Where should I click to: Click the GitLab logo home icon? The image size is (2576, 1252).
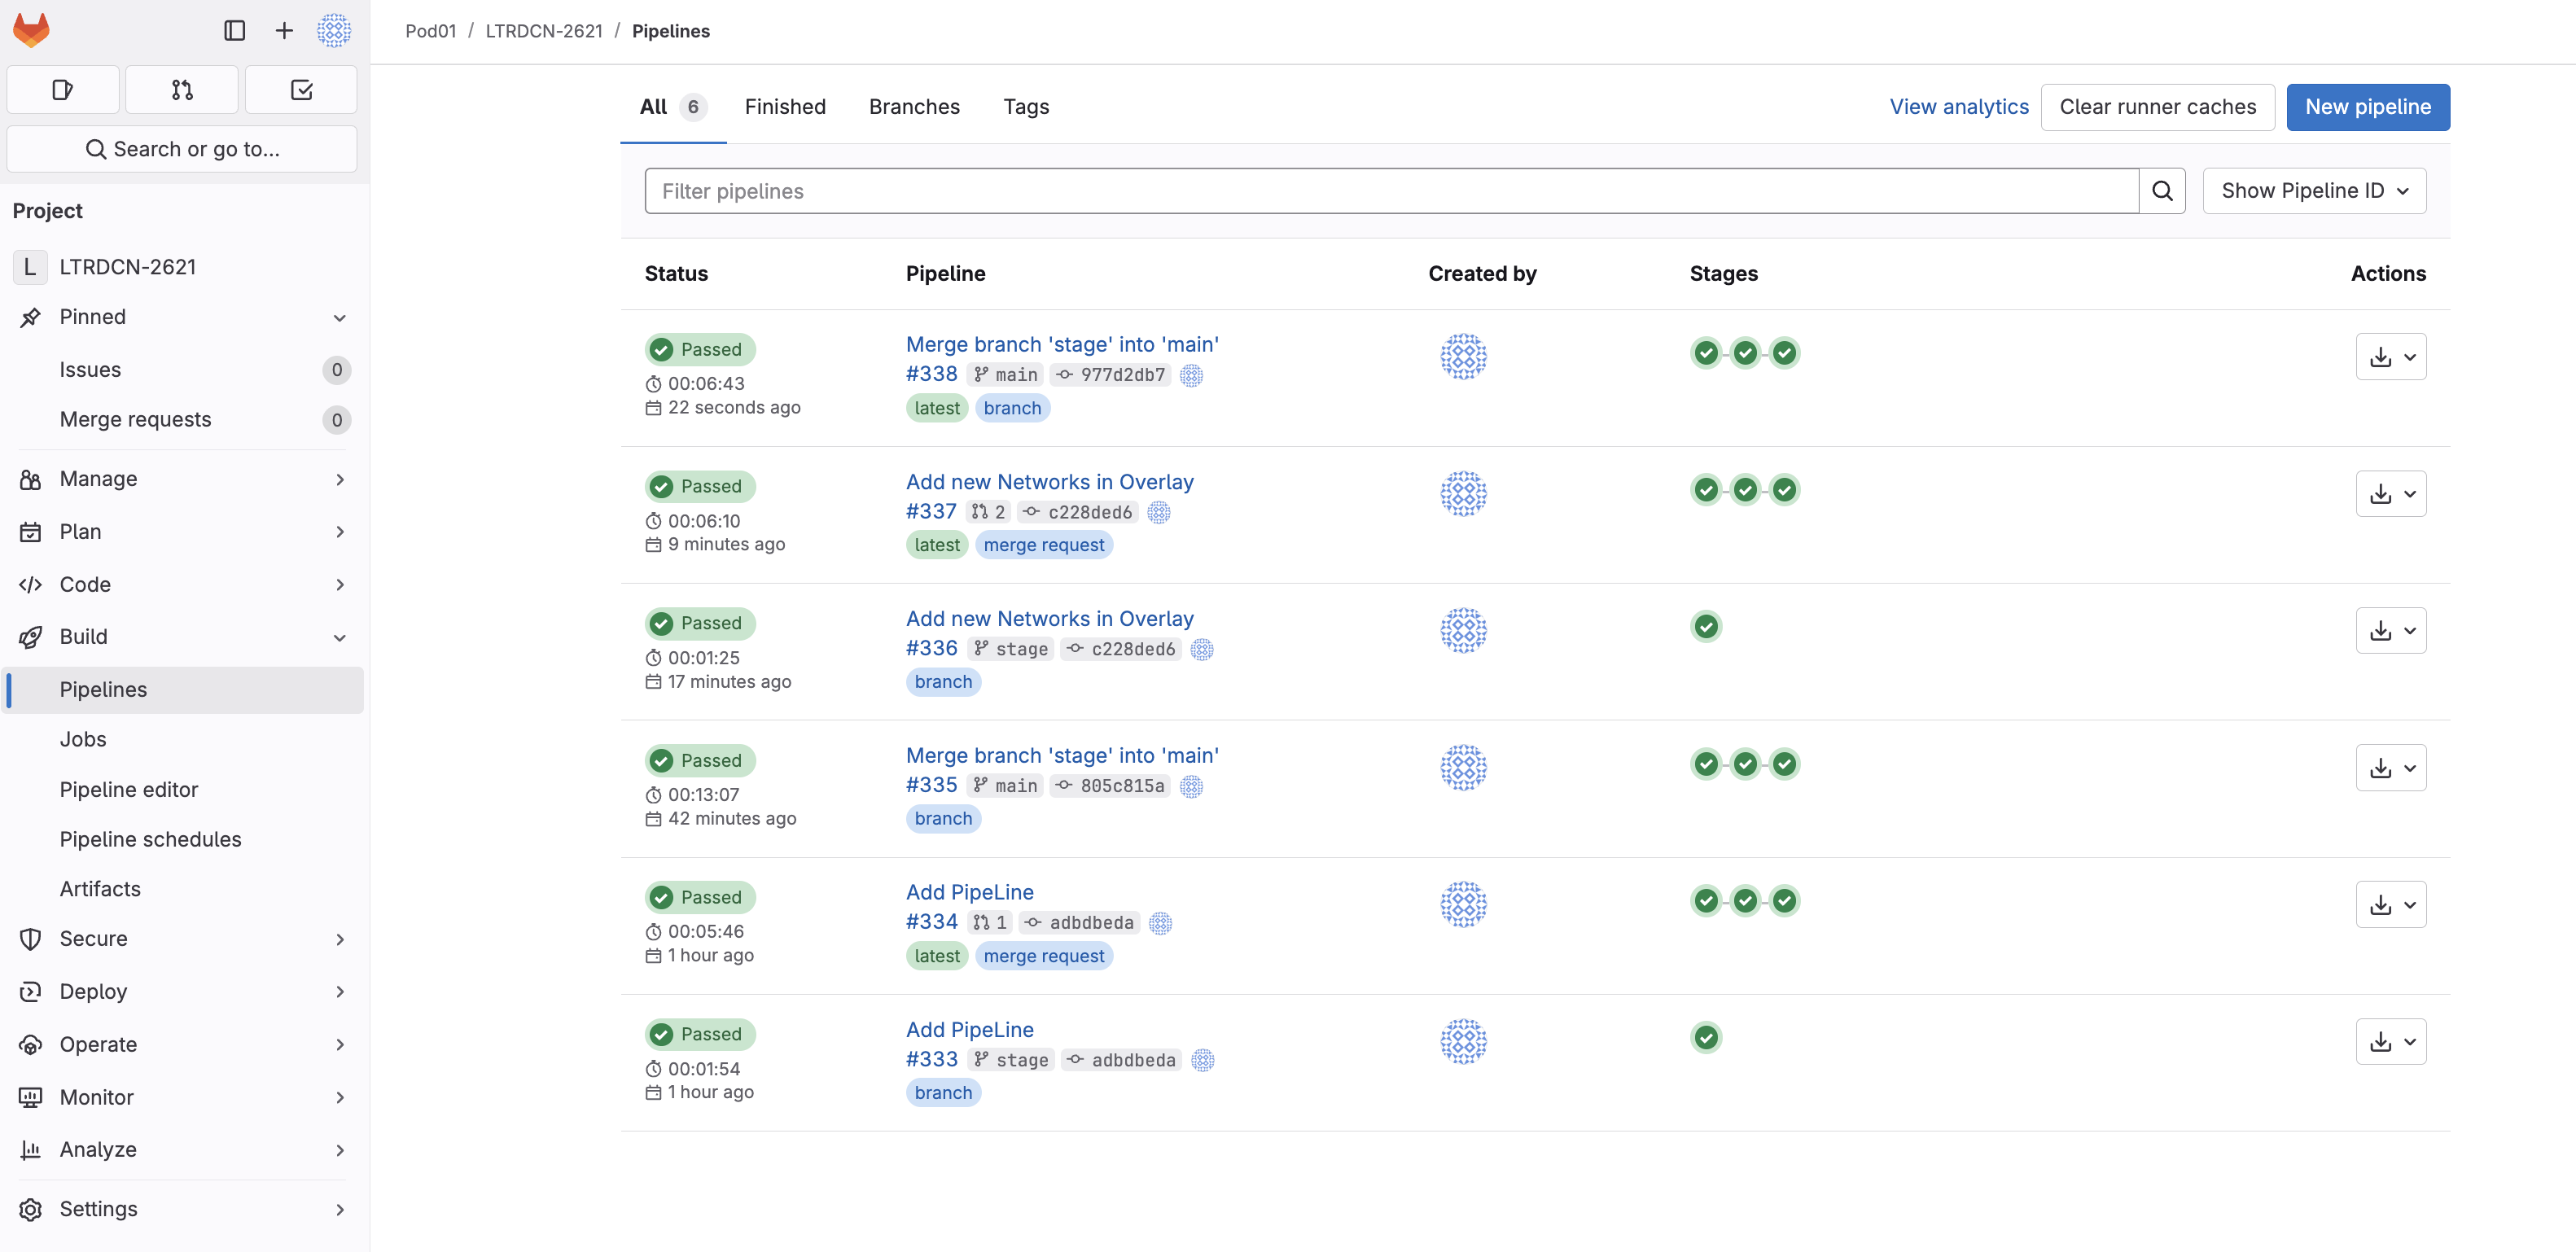[x=31, y=30]
